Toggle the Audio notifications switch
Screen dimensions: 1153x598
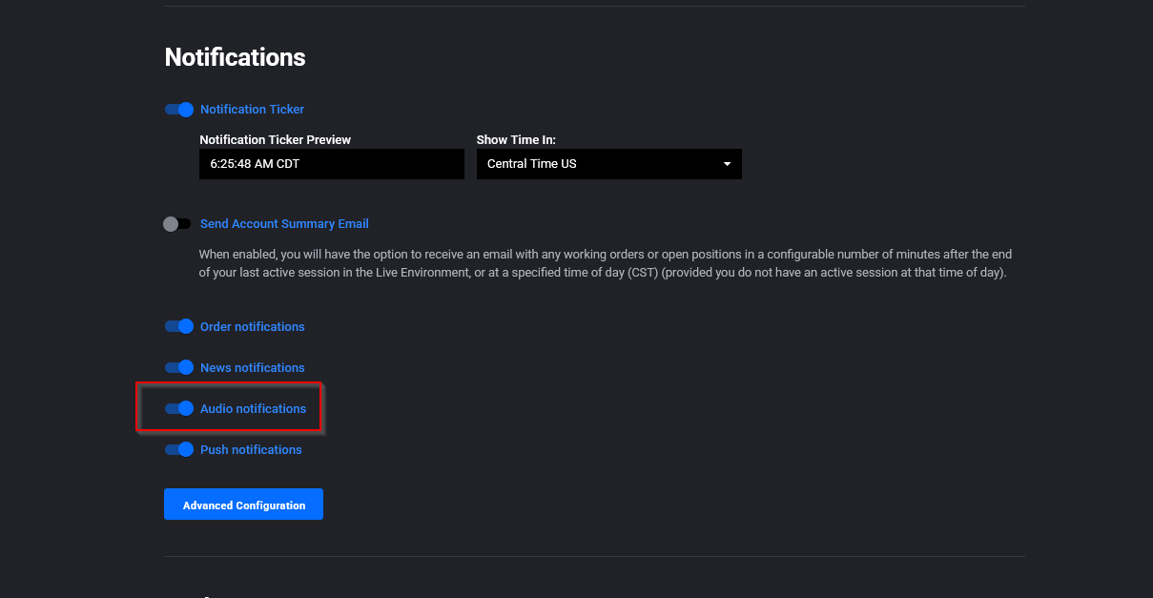178,408
